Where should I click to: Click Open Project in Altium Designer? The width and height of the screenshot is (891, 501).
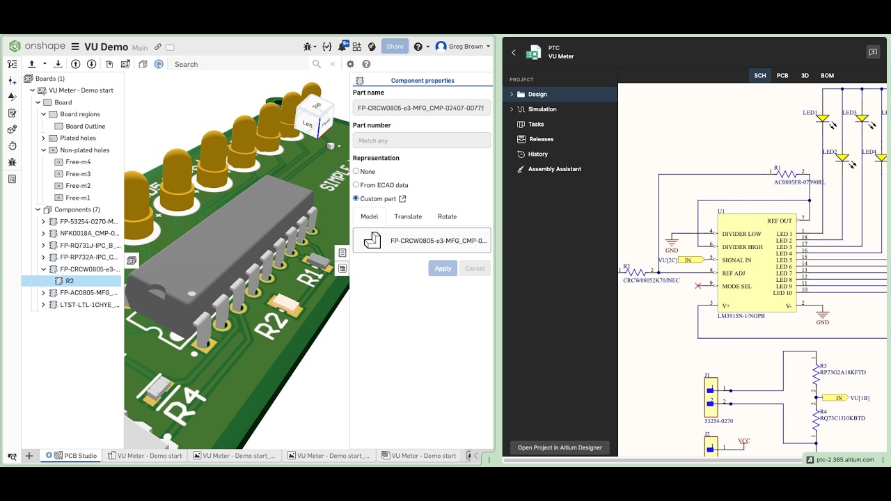pyautogui.click(x=560, y=447)
